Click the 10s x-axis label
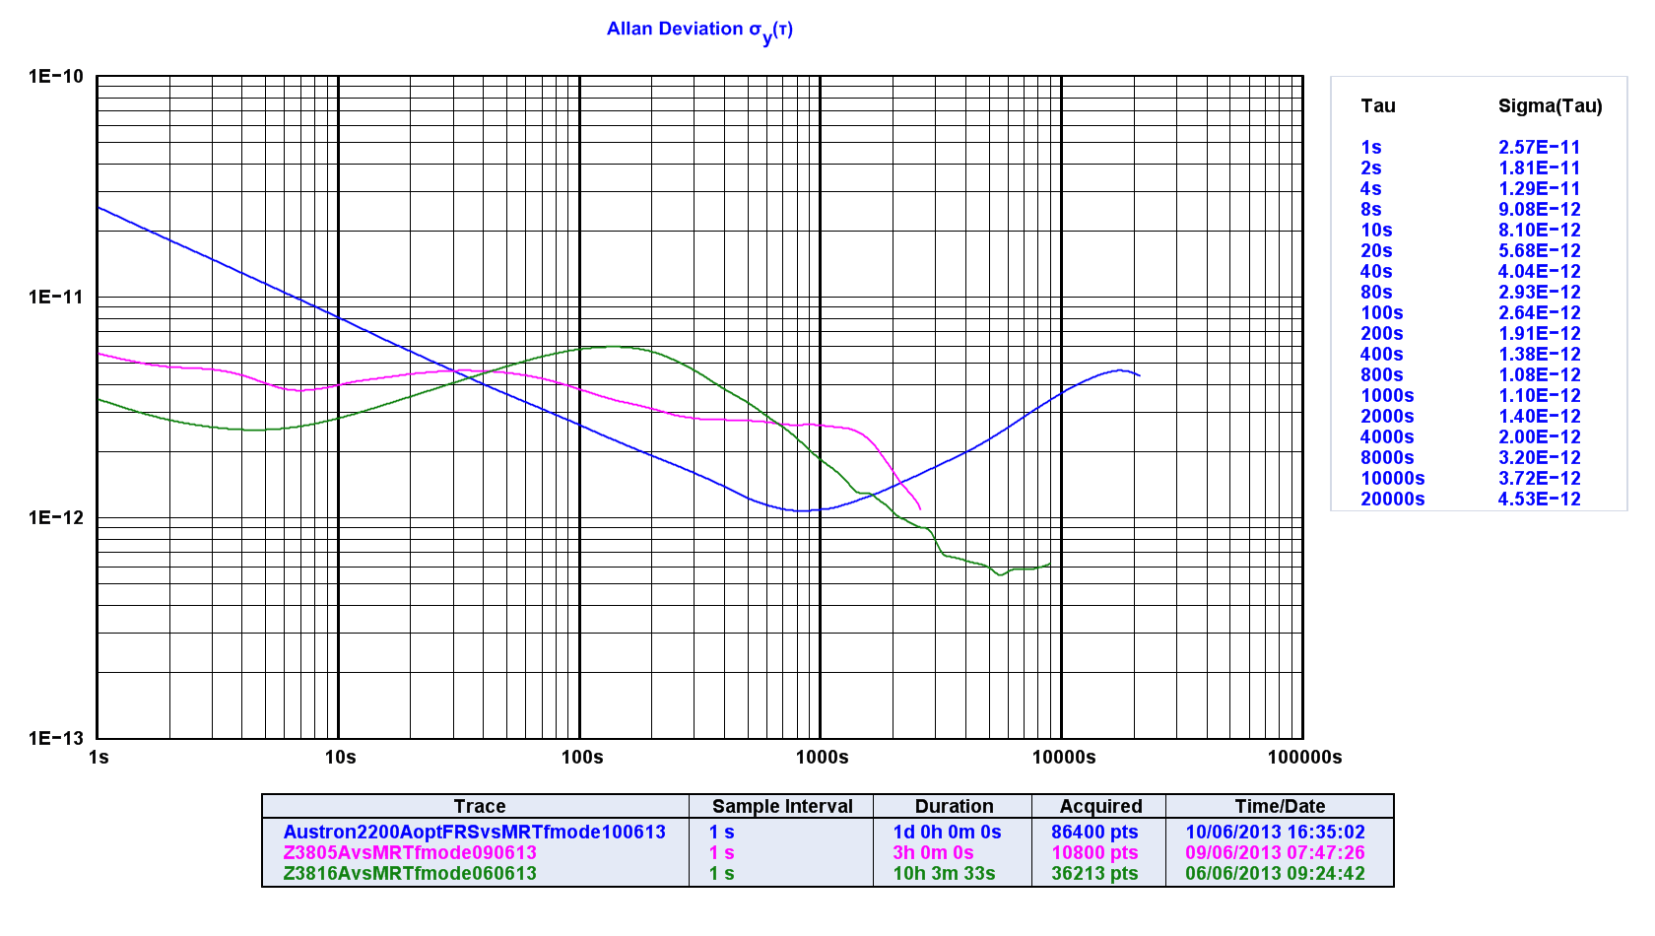 tap(340, 757)
